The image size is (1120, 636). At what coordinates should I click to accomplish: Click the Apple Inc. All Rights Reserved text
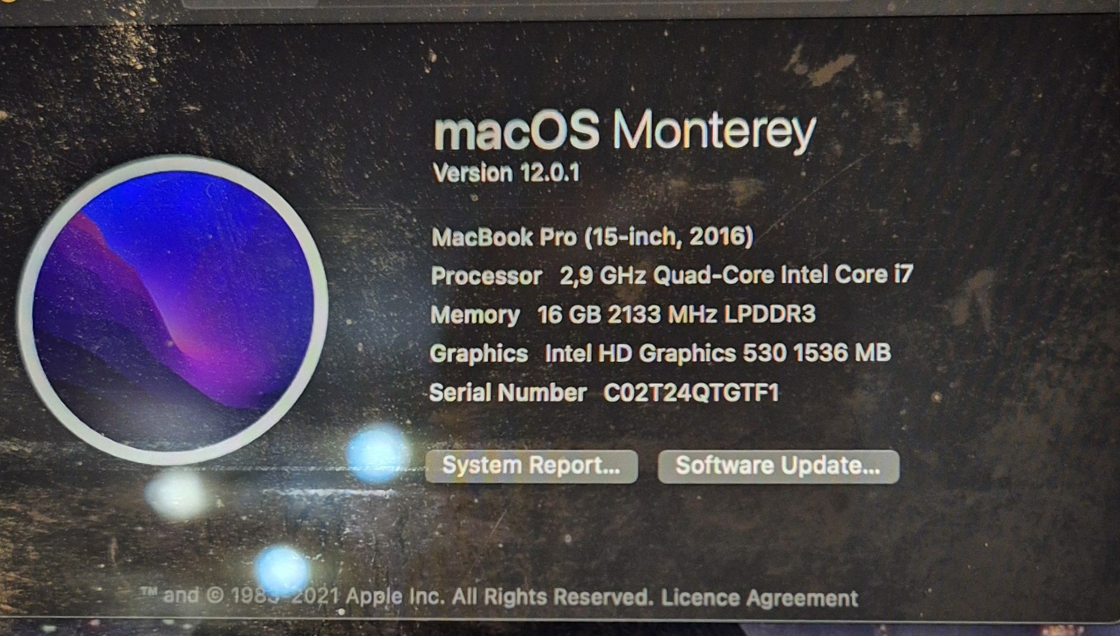[500, 597]
